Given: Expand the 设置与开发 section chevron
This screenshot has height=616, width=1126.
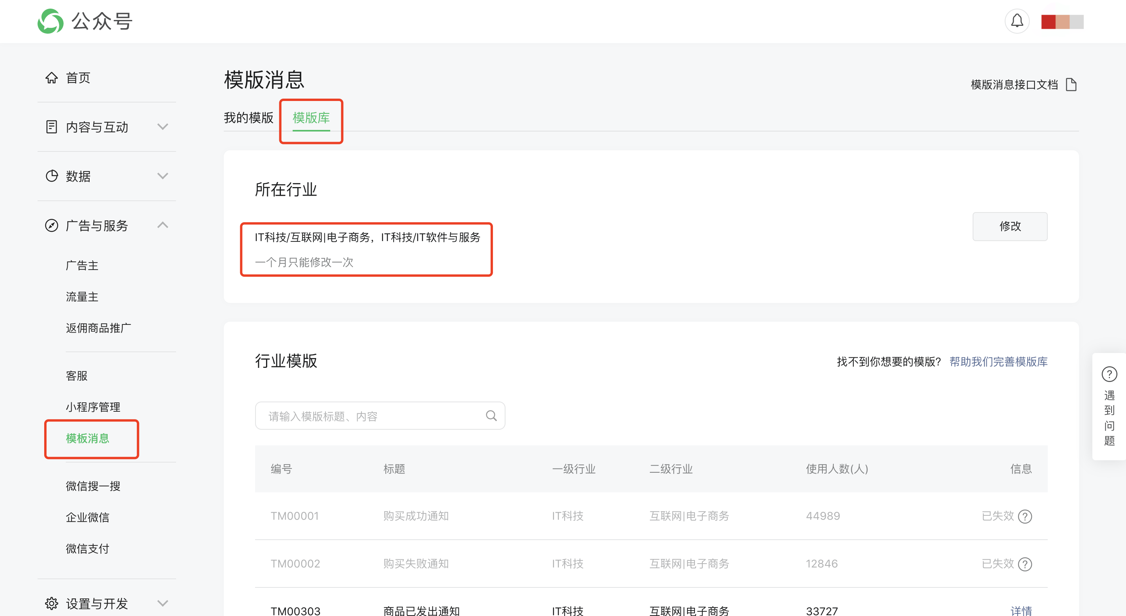Looking at the screenshot, I should click(163, 603).
